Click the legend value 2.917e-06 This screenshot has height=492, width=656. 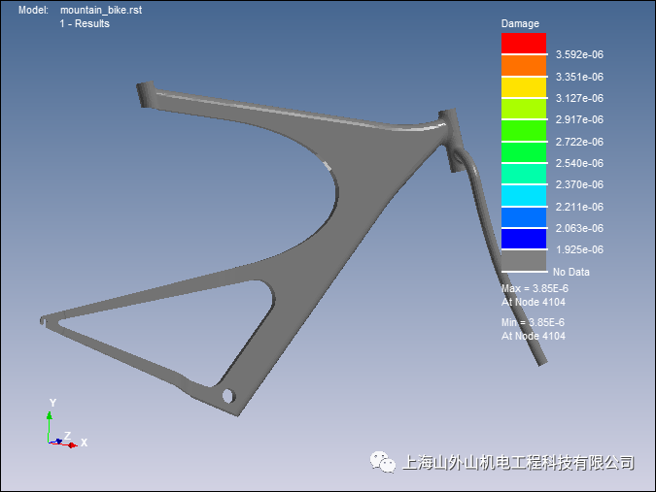(x=579, y=119)
